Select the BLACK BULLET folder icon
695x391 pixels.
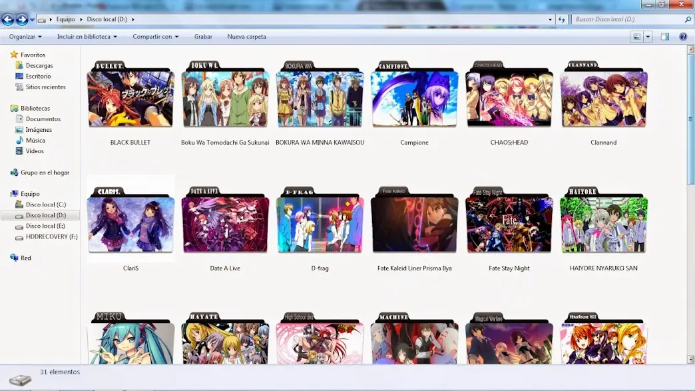pos(130,94)
